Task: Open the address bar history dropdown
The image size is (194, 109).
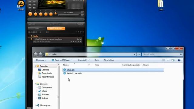Action: tap(135, 54)
